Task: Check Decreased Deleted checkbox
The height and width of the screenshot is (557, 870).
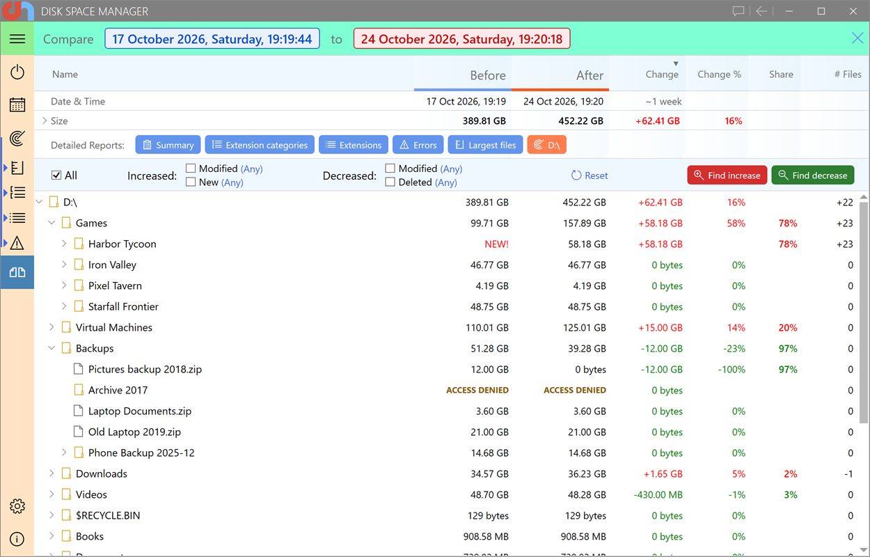Action: click(390, 182)
